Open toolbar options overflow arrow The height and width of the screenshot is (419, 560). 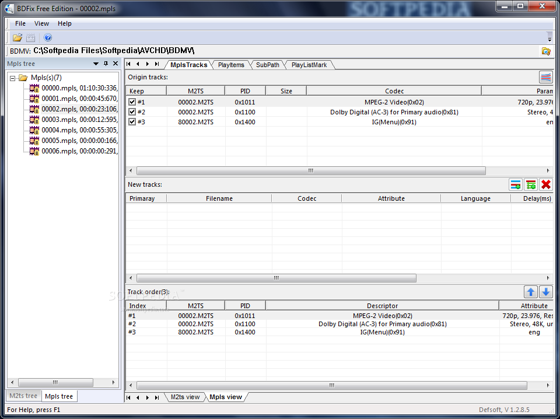[x=549, y=39]
